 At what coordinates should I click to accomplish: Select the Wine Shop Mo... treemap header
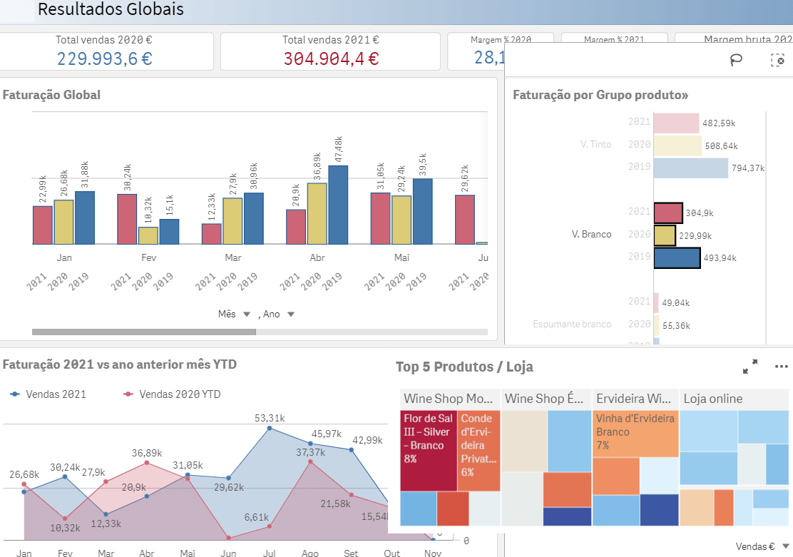[x=450, y=399]
